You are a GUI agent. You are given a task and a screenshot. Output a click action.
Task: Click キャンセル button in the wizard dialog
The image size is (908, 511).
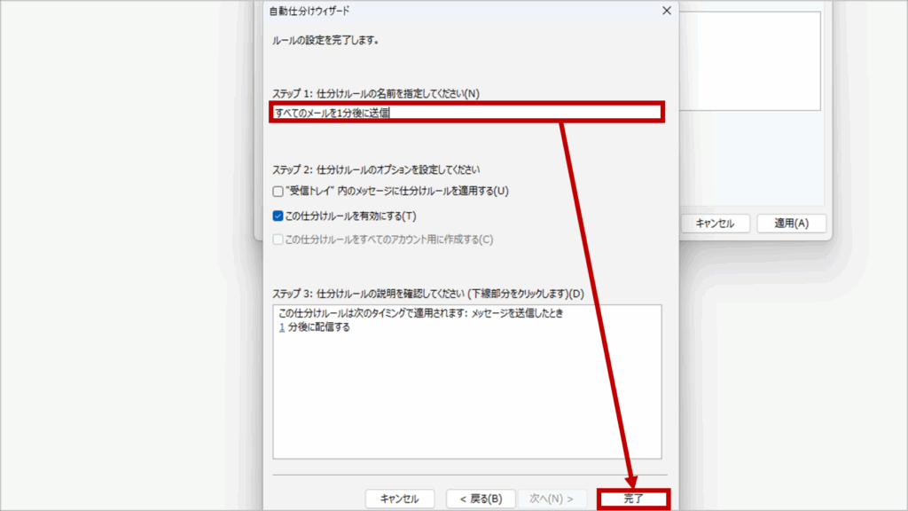click(400, 499)
